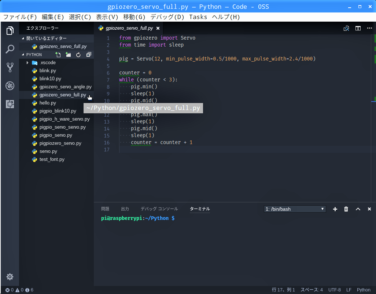Change language mode Python in status bar

tap(363, 290)
